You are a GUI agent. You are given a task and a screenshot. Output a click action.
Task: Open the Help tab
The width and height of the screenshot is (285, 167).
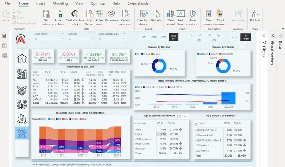click(x=116, y=3)
